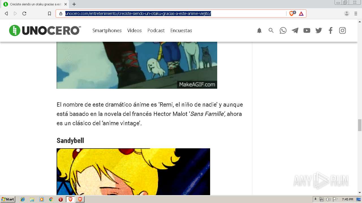Reload the page
Image resolution: width=362 pixels, height=203 pixels.
click(24, 14)
